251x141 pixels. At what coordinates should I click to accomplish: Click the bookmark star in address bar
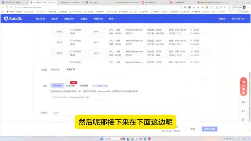pos(180,7)
